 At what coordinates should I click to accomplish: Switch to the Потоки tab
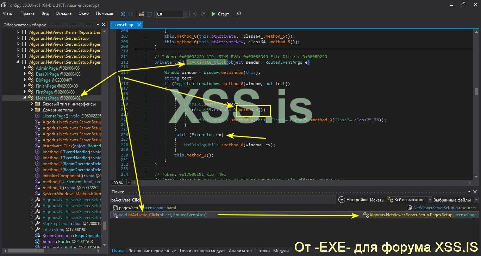click(262, 251)
